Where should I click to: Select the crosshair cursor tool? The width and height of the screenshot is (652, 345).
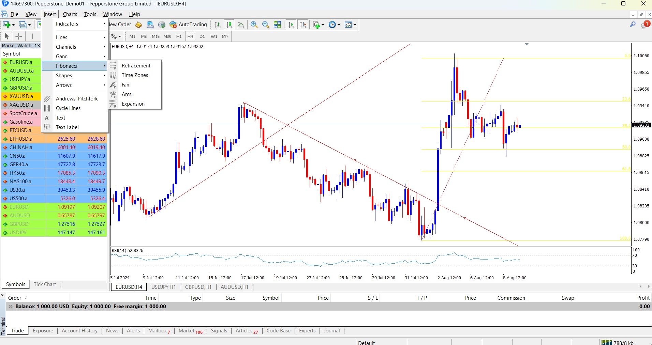tap(18, 36)
